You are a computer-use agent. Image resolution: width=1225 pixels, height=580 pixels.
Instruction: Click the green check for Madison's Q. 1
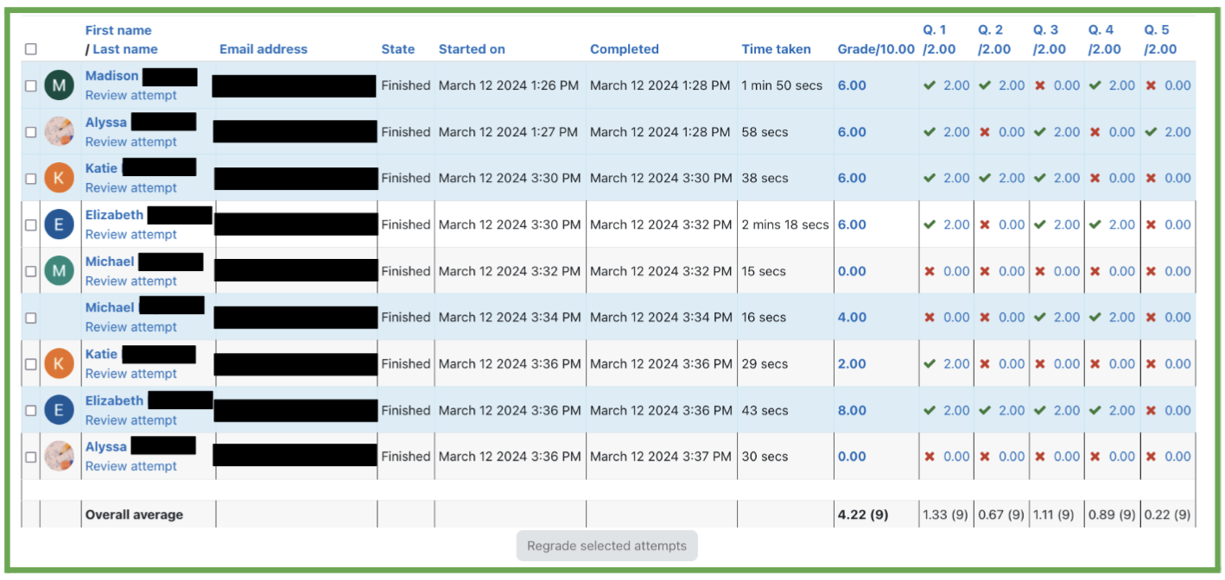click(x=930, y=85)
